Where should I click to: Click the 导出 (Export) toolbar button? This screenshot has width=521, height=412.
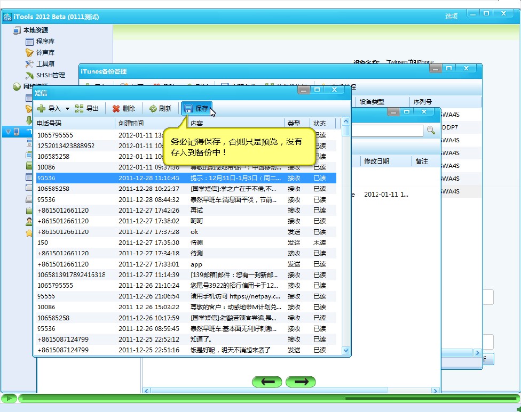(x=87, y=108)
